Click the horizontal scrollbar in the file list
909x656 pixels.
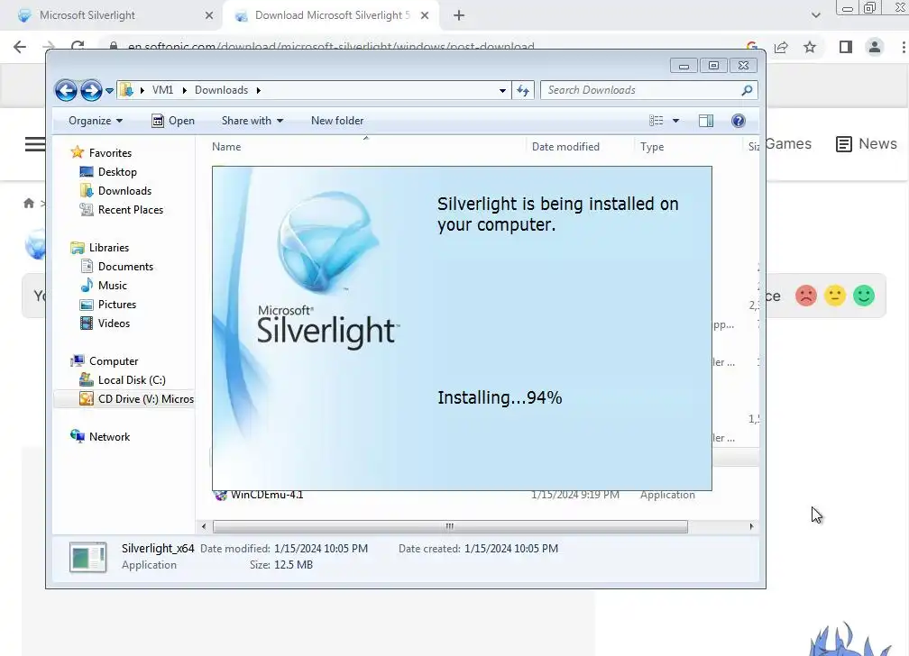point(450,527)
